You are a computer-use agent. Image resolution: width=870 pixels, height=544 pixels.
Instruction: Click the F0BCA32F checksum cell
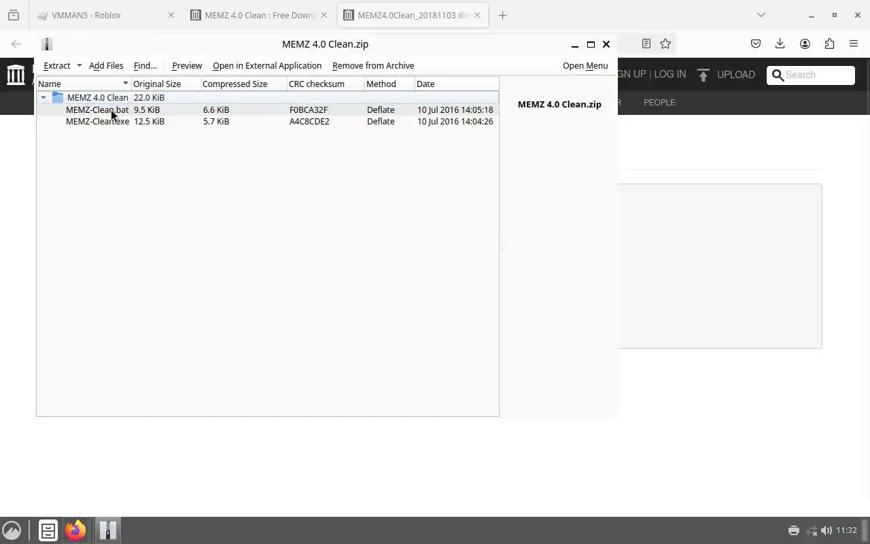[309, 109]
